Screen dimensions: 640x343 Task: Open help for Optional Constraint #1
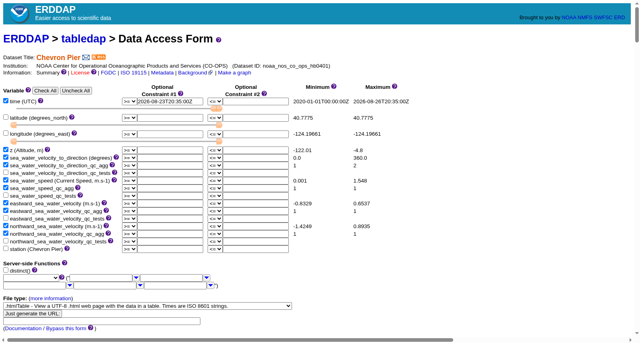point(180,94)
